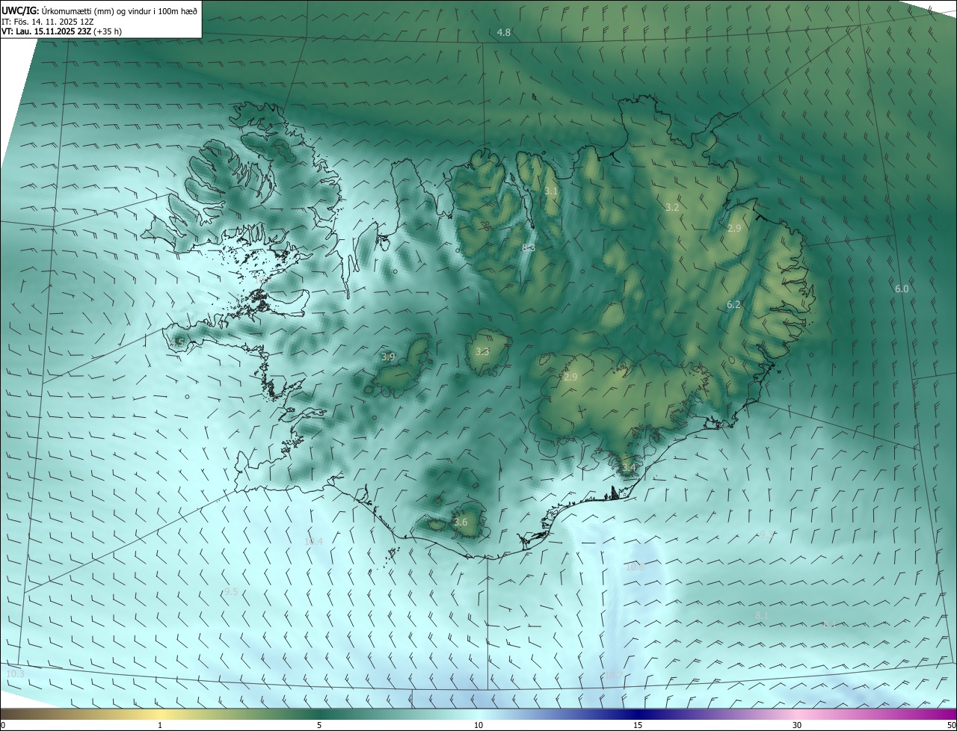Select the 3.2 value label in northeast Iceland
Image resolution: width=957 pixels, height=731 pixels.
(672, 207)
